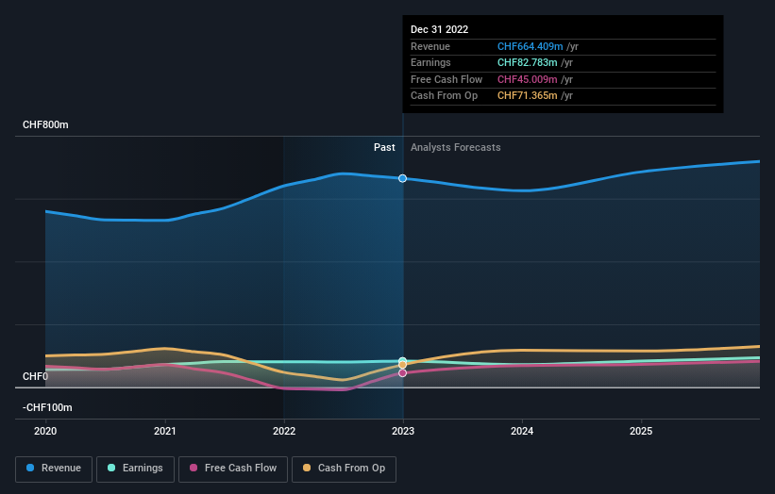
Task: Click the 2023 x-axis label
Action: [x=403, y=431]
